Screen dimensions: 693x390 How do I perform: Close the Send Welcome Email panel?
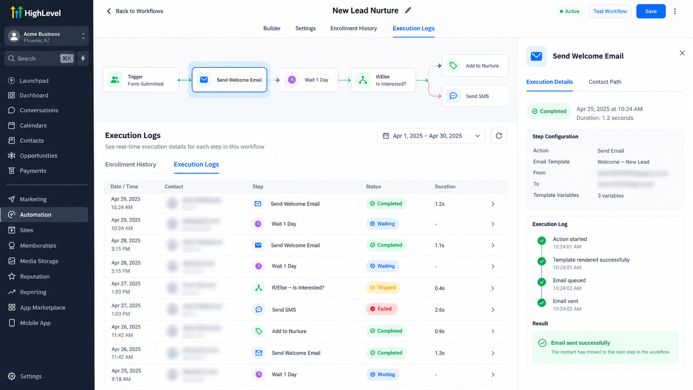tap(682, 53)
